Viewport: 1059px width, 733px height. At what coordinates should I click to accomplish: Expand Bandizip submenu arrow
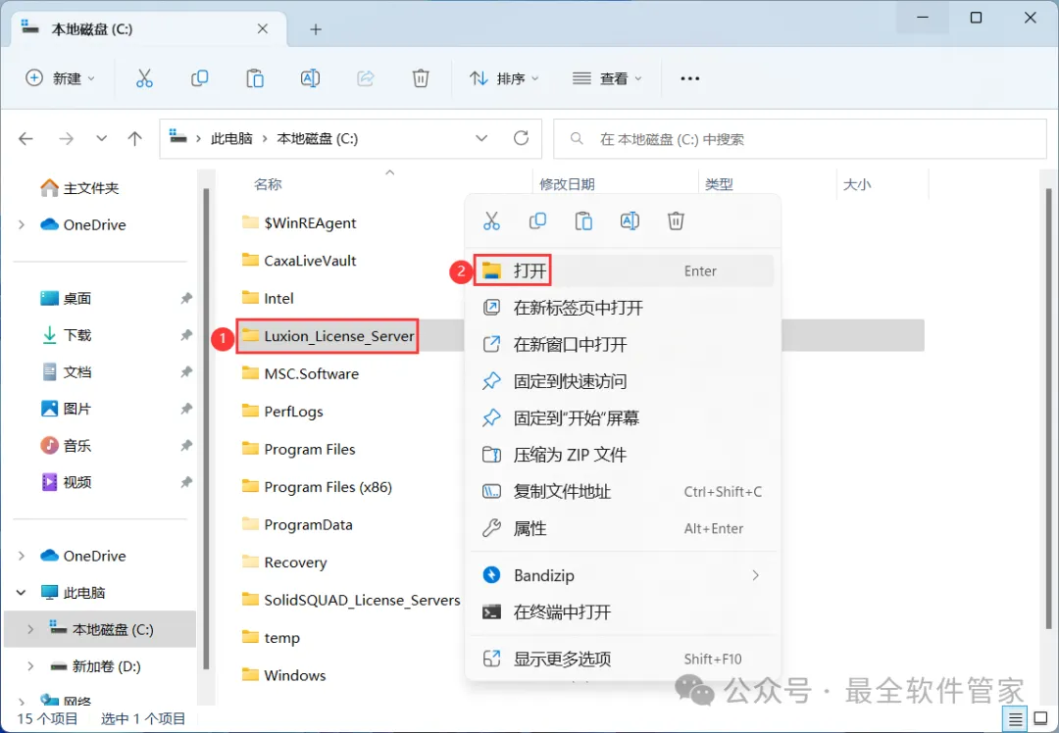(756, 575)
